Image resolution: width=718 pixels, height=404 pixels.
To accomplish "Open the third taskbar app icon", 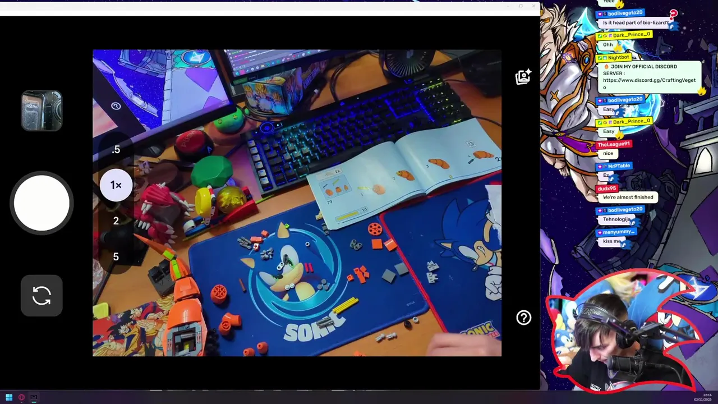I will (34, 397).
